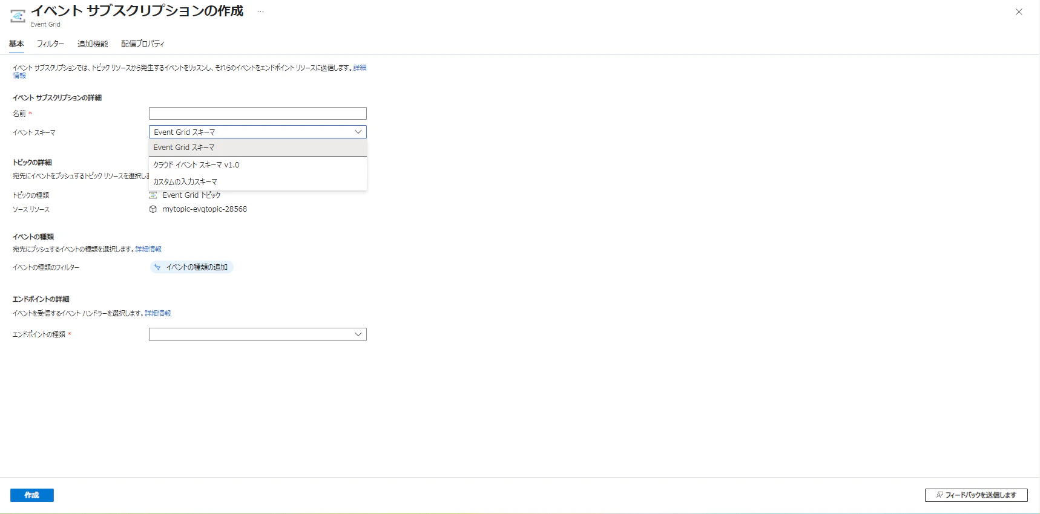Screen dimensions: 1040x514
Task: Choose カスタムの入力スキーマ option
Action: [x=258, y=181]
